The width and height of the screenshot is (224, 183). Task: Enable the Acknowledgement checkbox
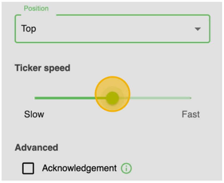[28, 169]
